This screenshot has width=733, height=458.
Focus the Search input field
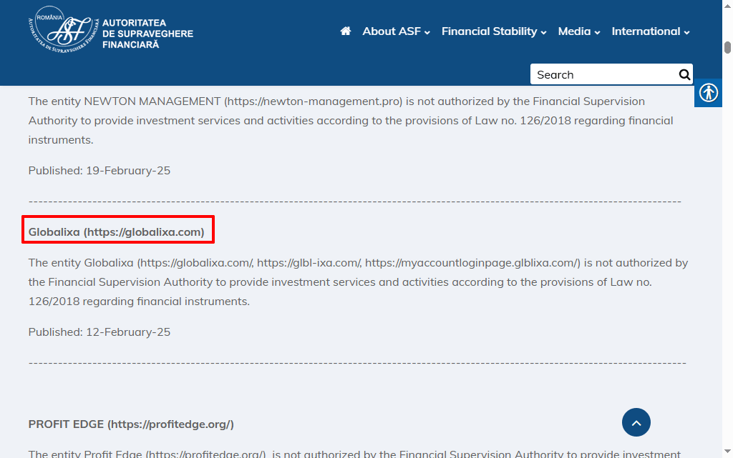[x=601, y=74]
